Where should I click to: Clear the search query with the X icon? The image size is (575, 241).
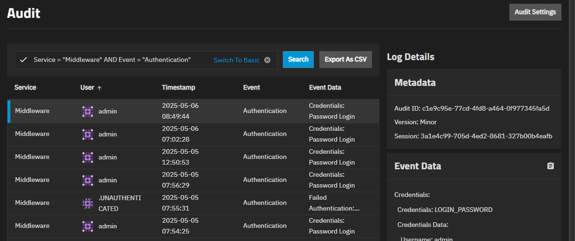[x=267, y=60]
